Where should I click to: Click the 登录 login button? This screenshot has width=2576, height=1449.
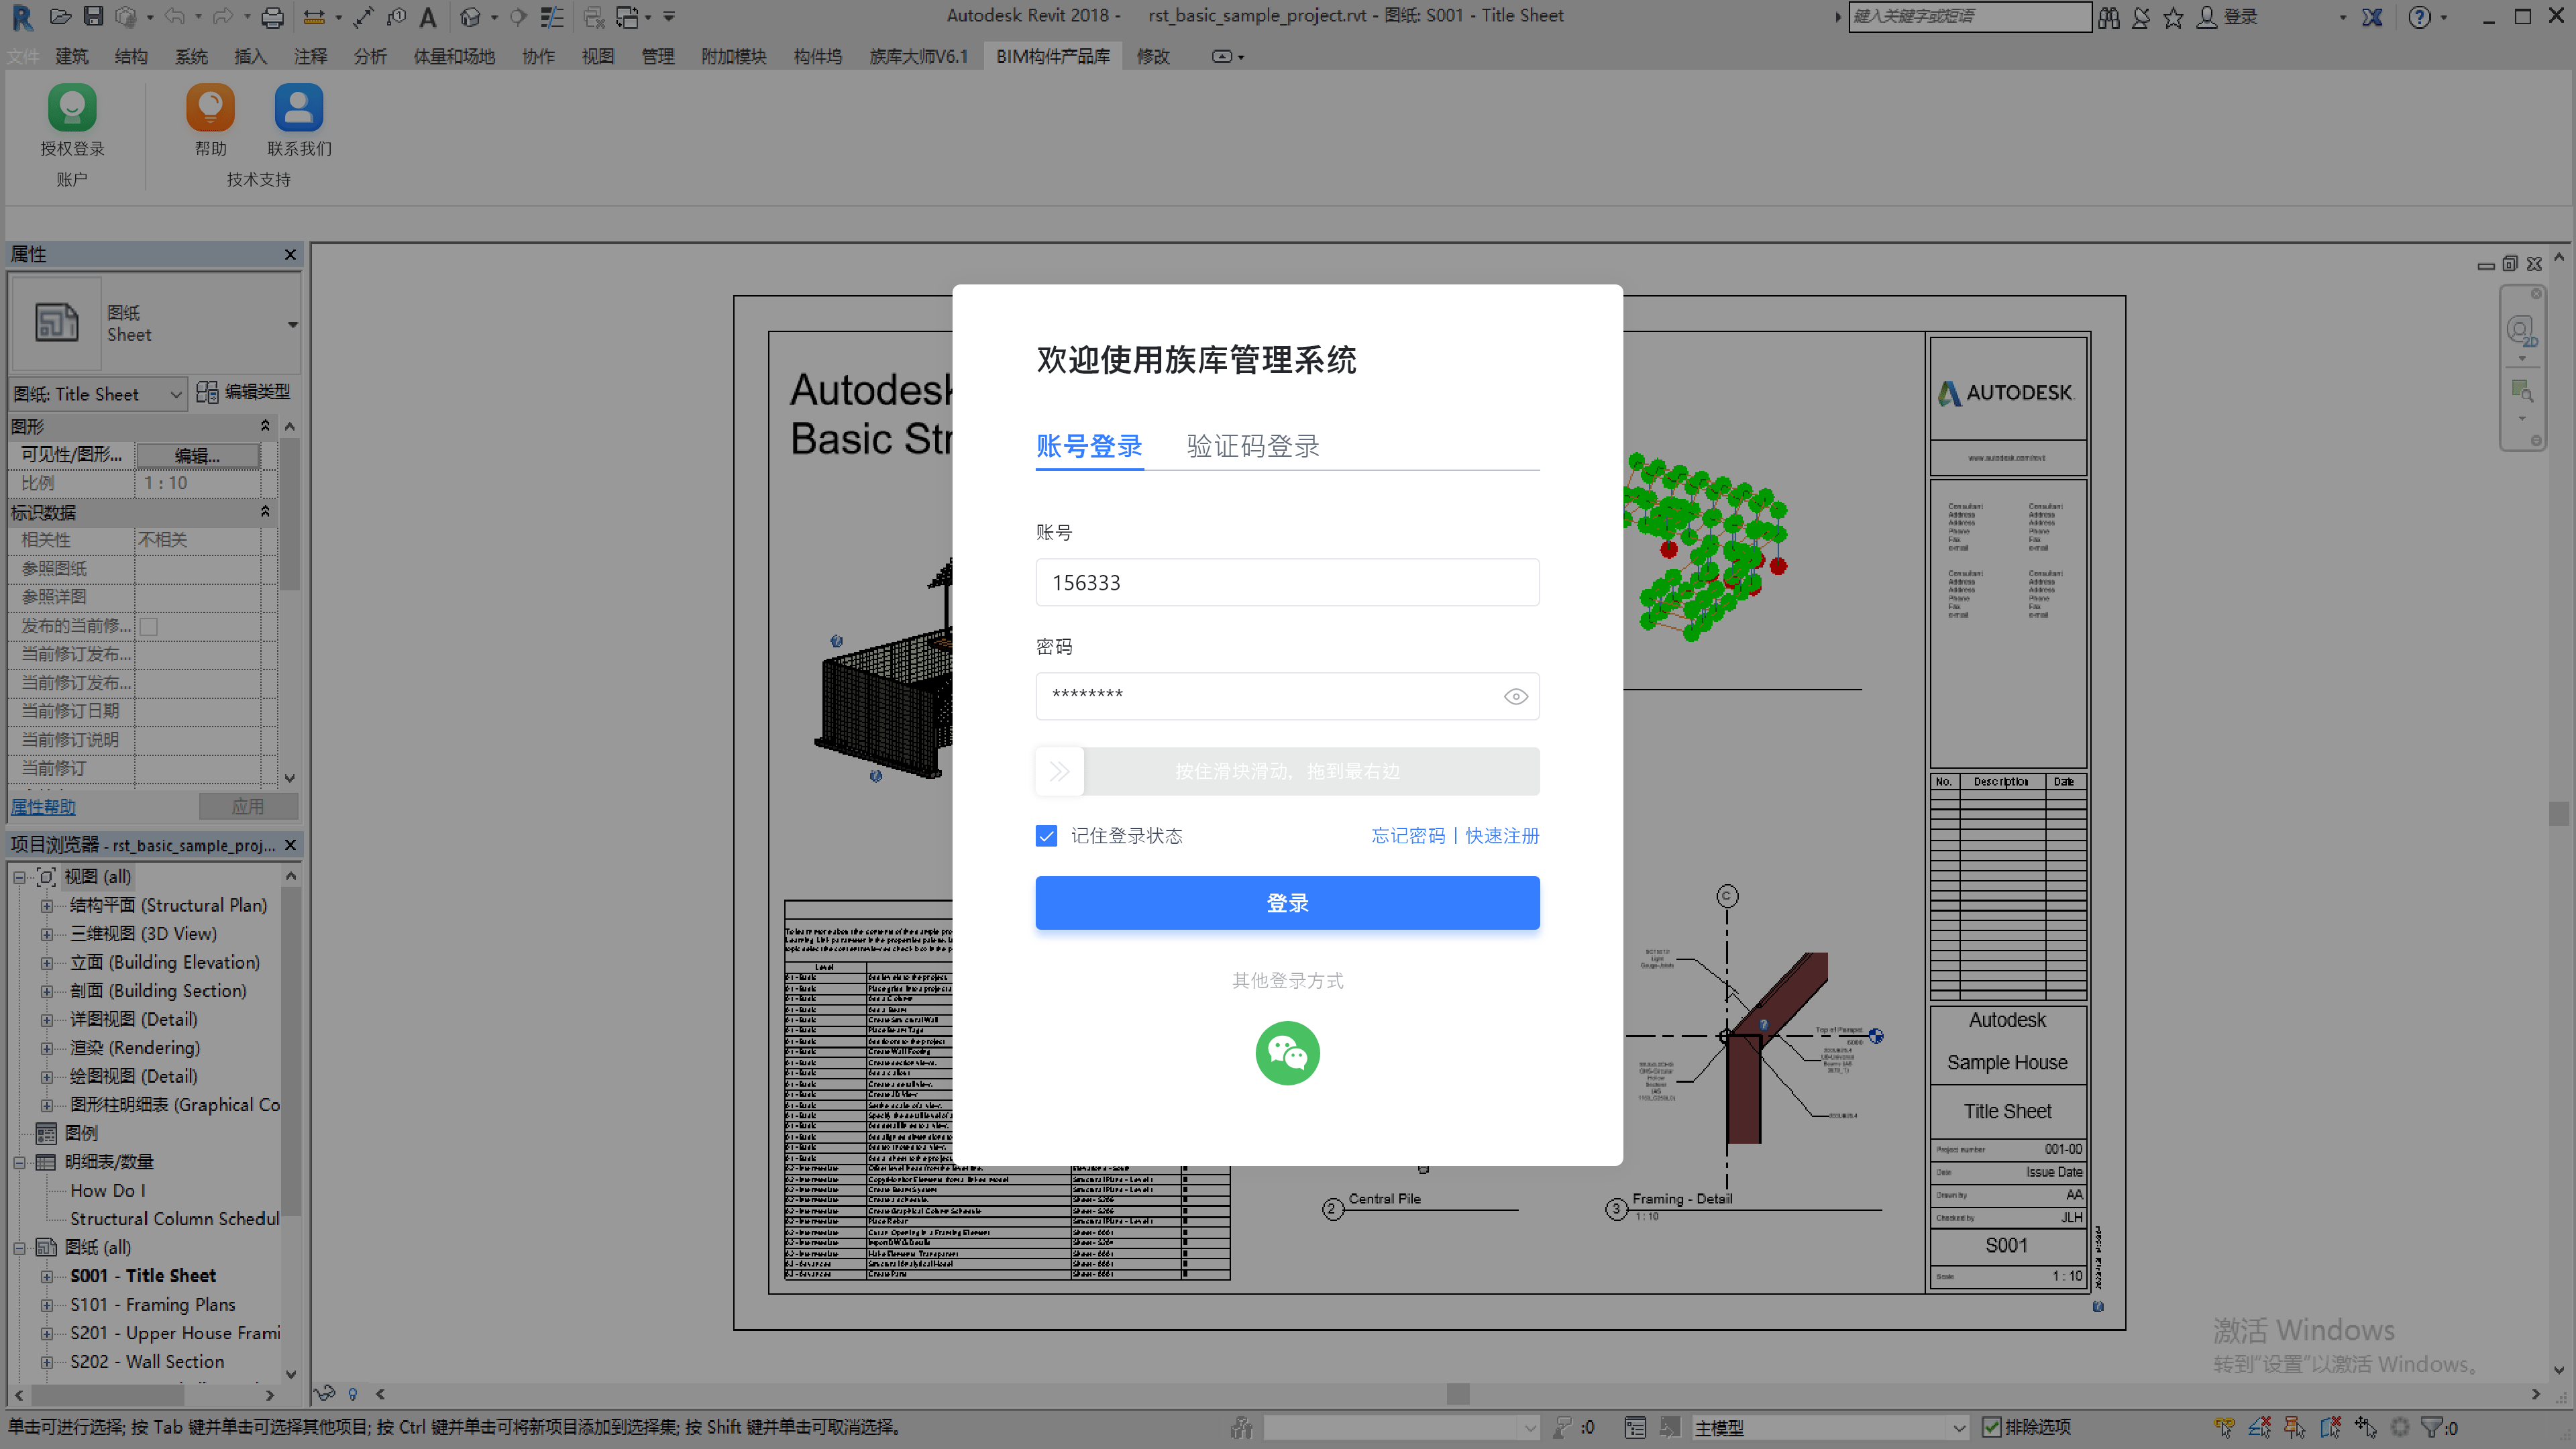1287,902
